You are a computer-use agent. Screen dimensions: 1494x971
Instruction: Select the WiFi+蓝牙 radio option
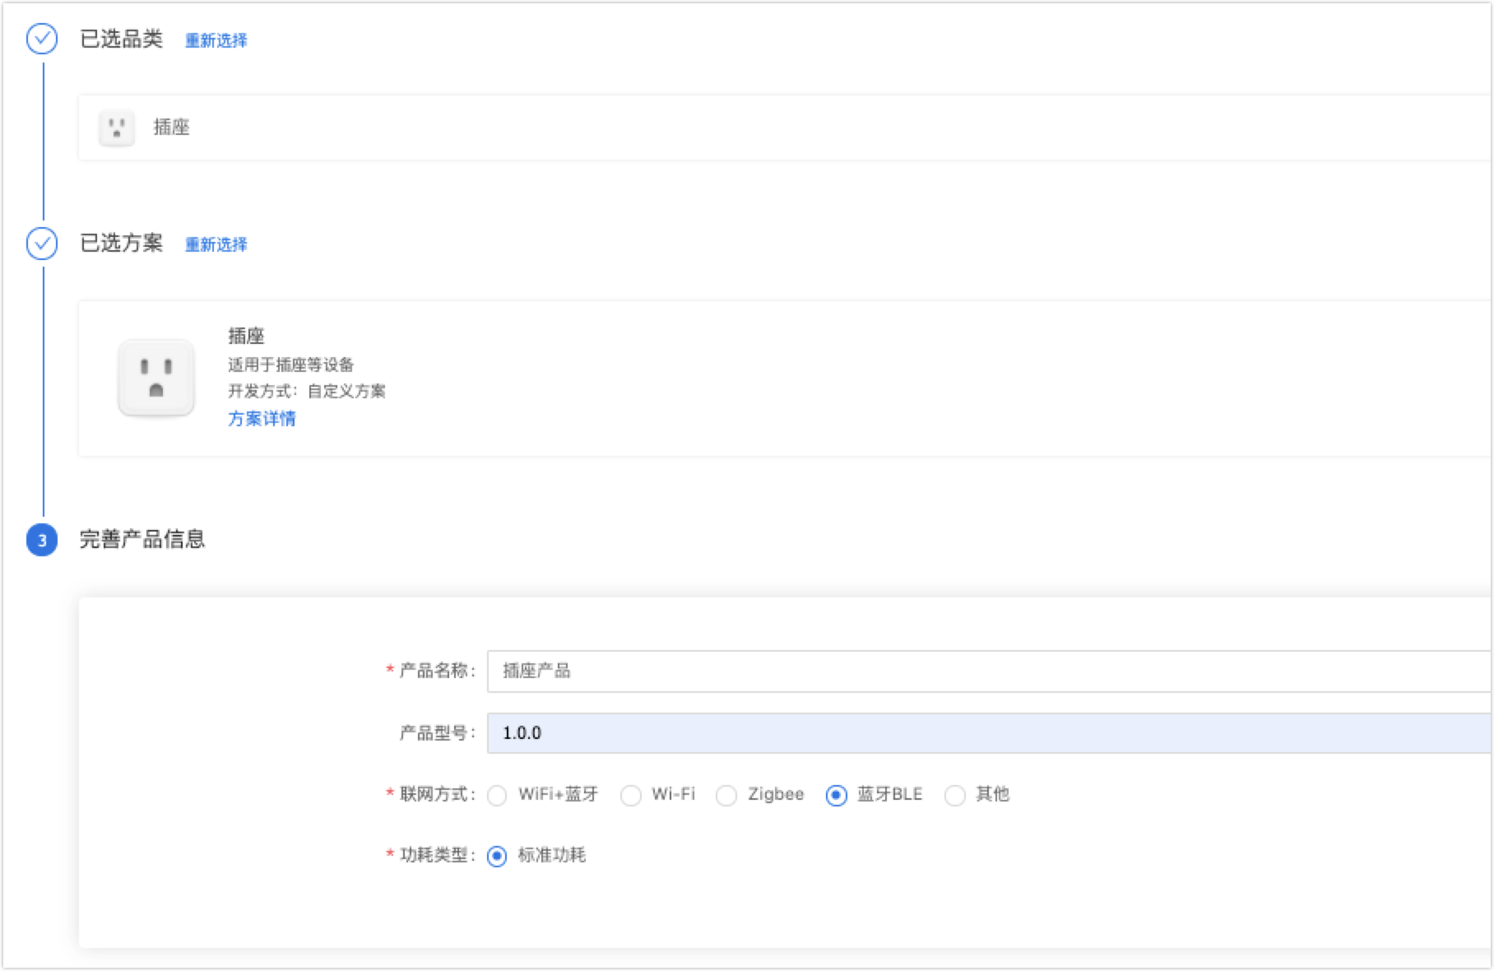pyautogui.click(x=497, y=796)
